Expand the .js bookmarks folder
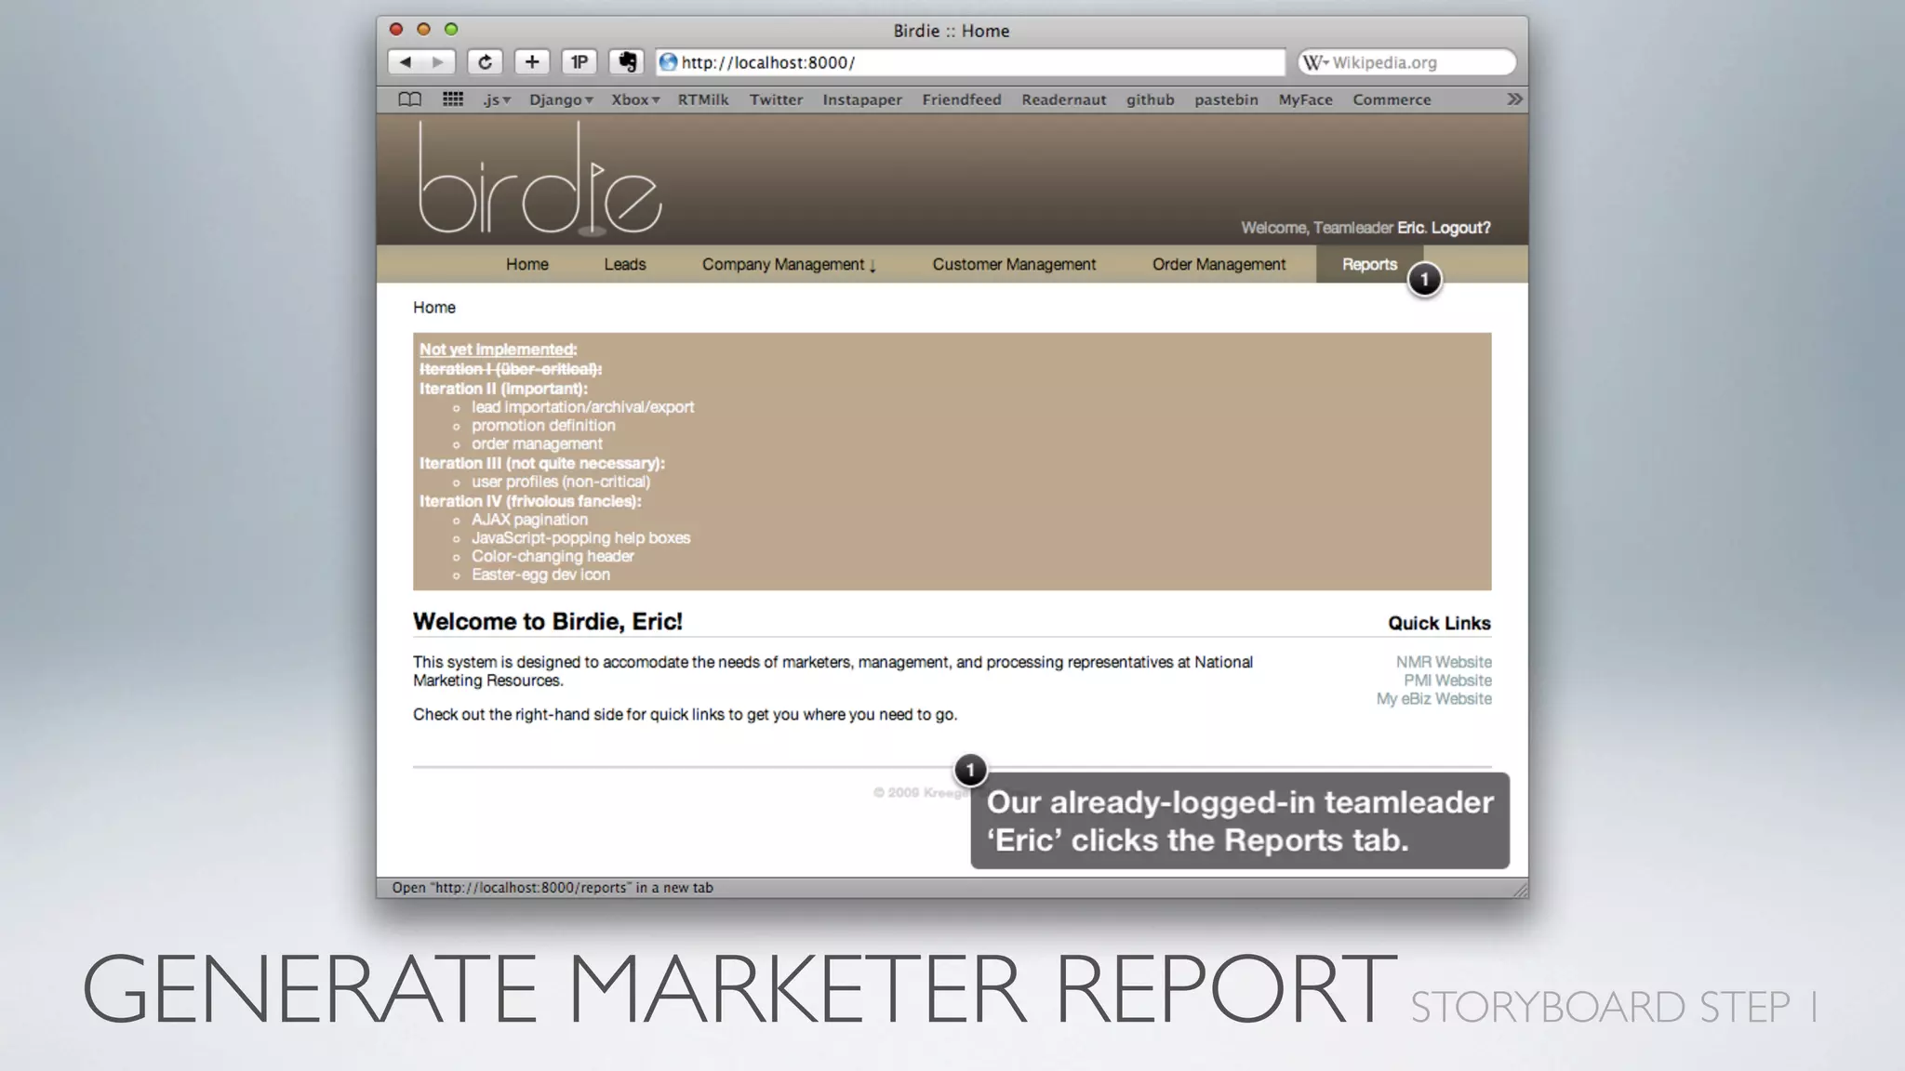 (497, 99)
